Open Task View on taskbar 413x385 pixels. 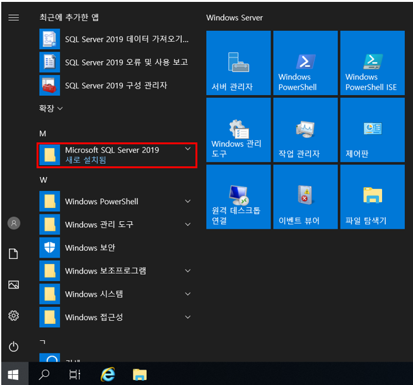click(75, 374)
